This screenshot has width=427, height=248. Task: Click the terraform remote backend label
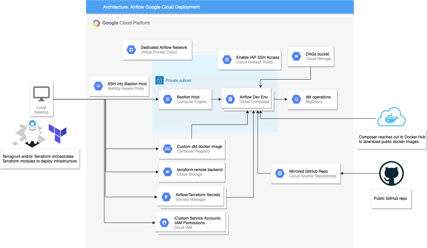coord(200,170)
